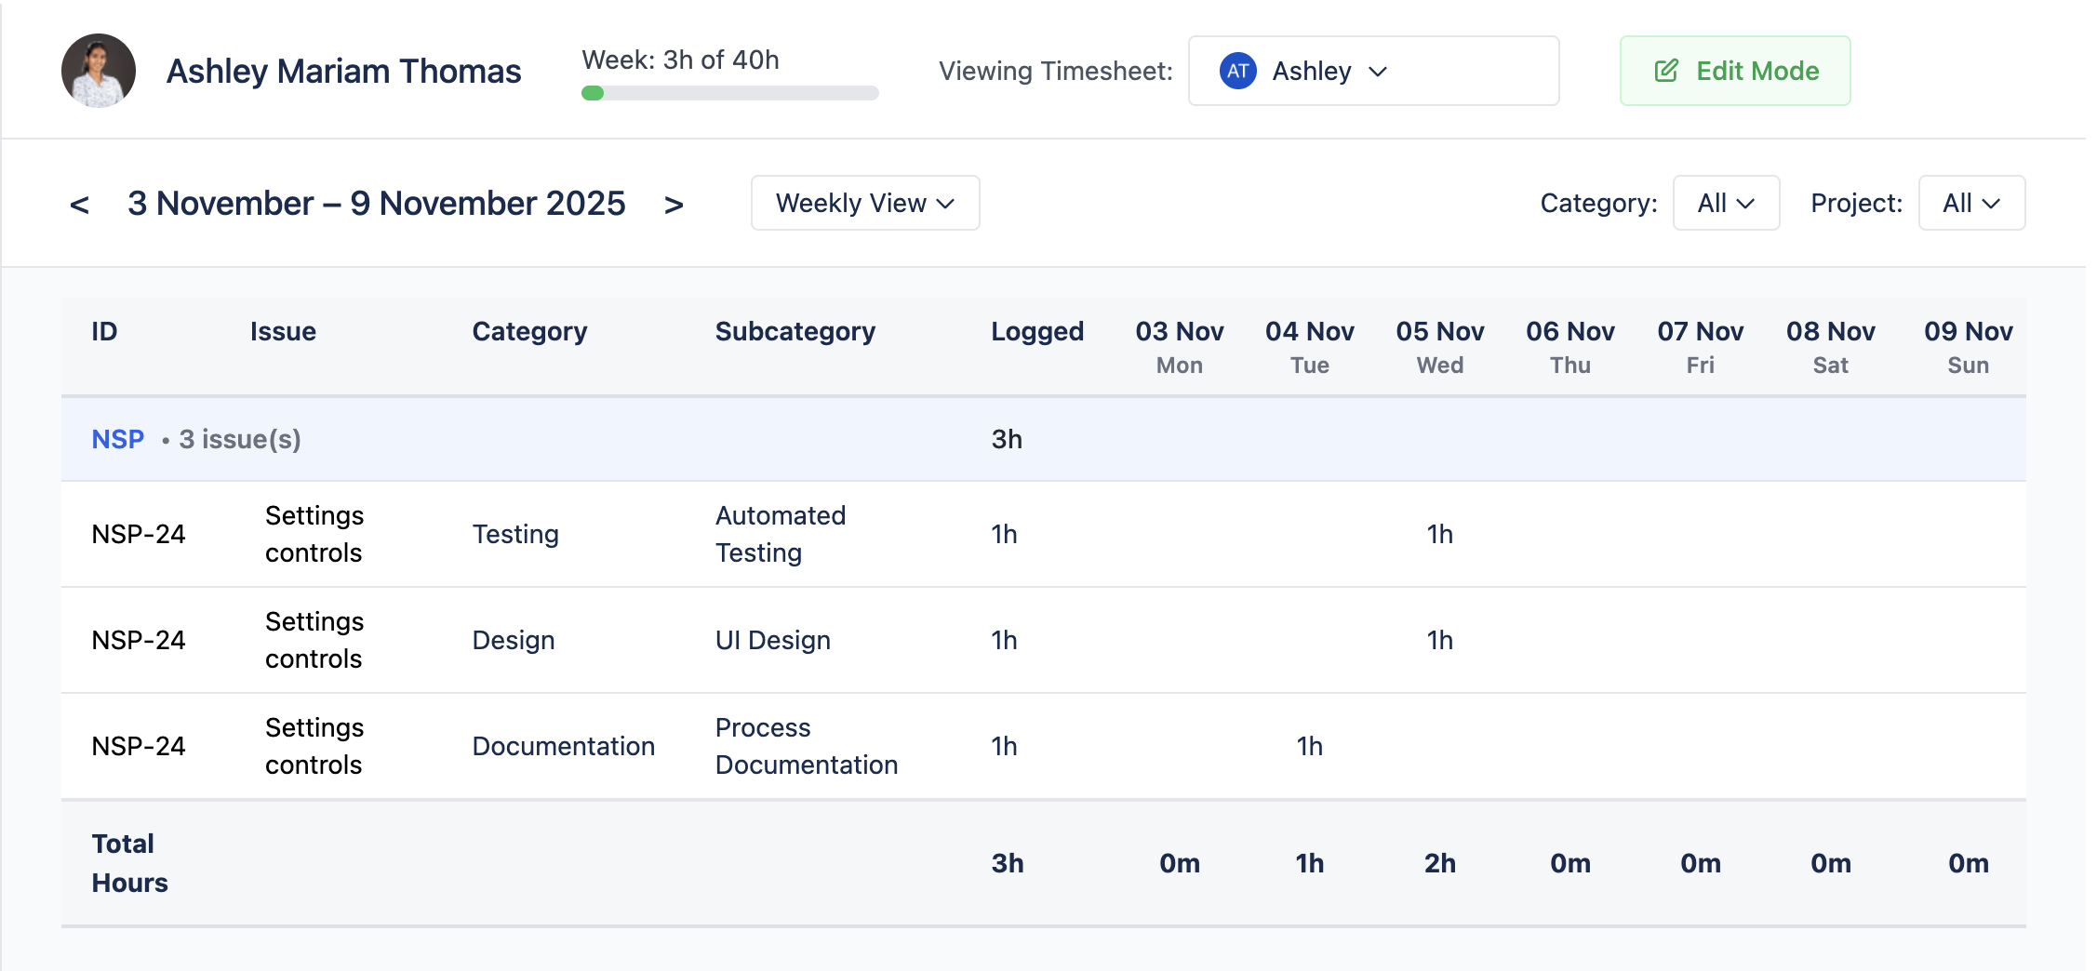Open the Viewing Timesheet Ashley dropdown
The image size is (2097, 971).
[x=1373, y=71]
